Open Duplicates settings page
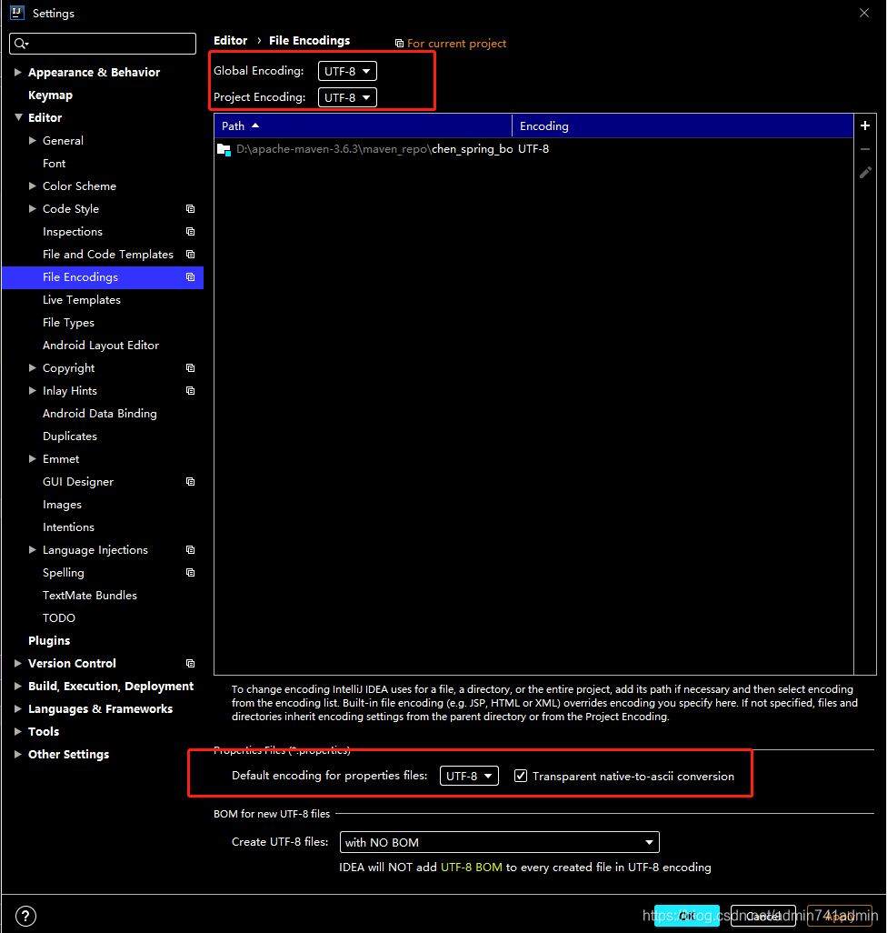The width and height of the screenshot is (887, 933). click(70, 436)
